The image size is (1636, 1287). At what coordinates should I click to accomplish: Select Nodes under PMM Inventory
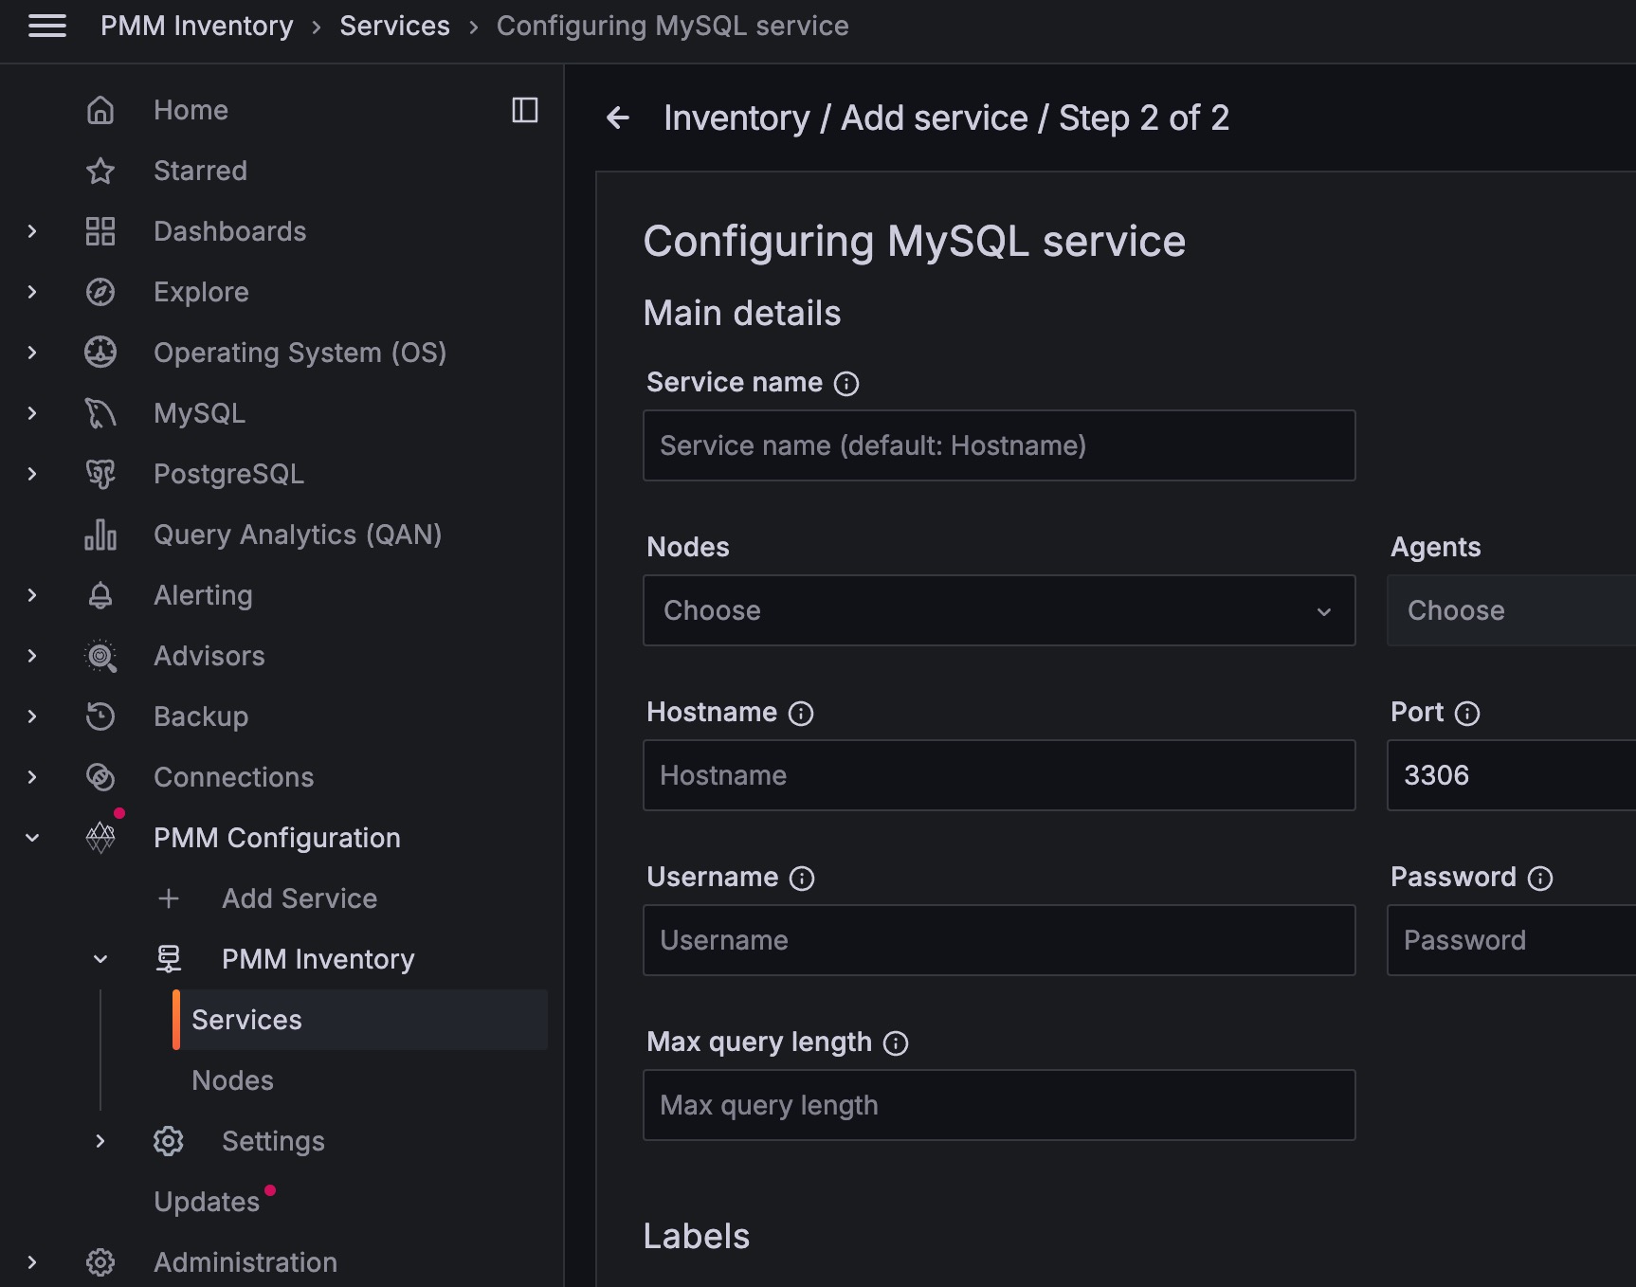[232, 1080]
